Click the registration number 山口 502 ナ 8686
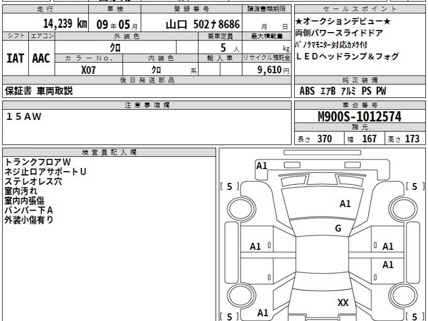Image resolution: width=428 pixels, height=321 pixels. tap(203, 24)
